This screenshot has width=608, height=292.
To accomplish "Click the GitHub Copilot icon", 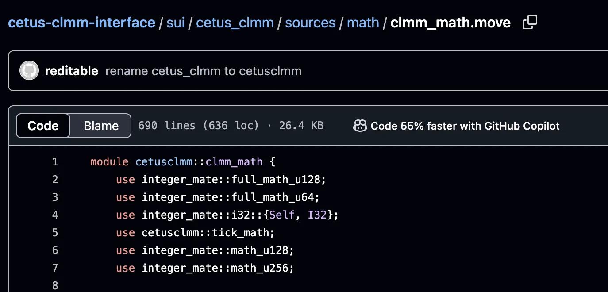I will [x=360, y=126].
